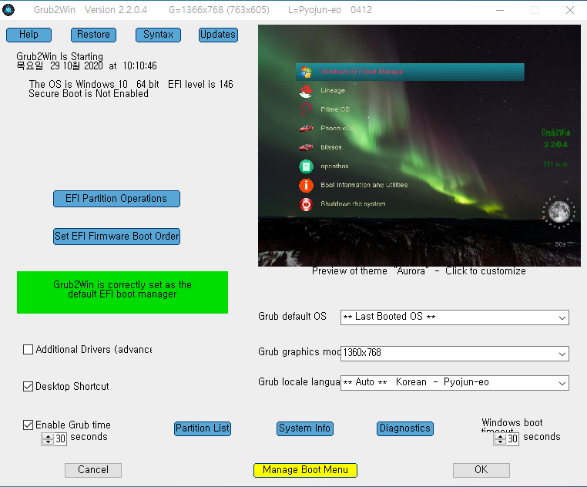Viewport: 587px width, 487px height.
Task: Click the Windows flag icon in preview
Action: [306, 72]
